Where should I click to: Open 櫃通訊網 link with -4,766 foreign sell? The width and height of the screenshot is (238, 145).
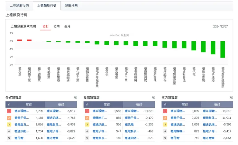(x=54, y=118)
